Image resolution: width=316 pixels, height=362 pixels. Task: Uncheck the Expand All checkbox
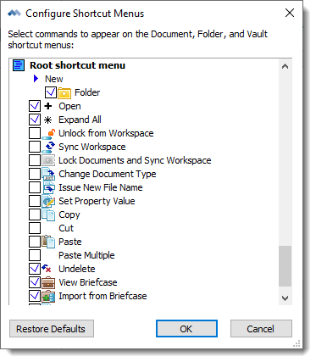click(35, 120)
